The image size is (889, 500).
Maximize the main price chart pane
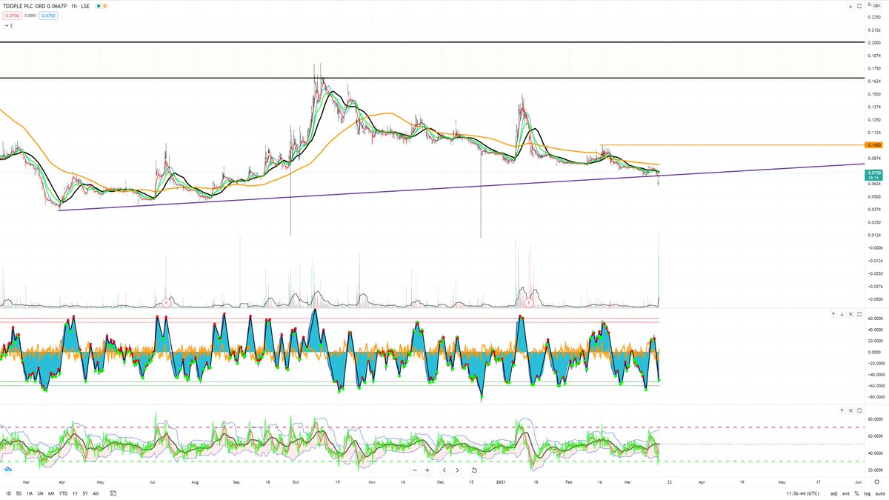coord(859,6)
